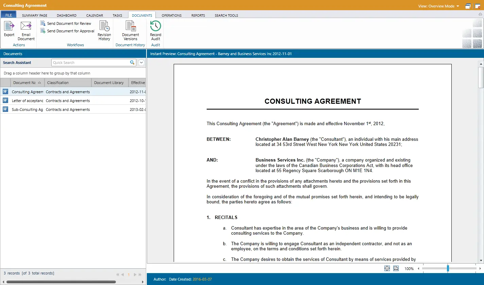Click the Quick Search magnifier icon
Image resolution: width=484 pixels, height=285 pixels.
[x=132, y=63]
